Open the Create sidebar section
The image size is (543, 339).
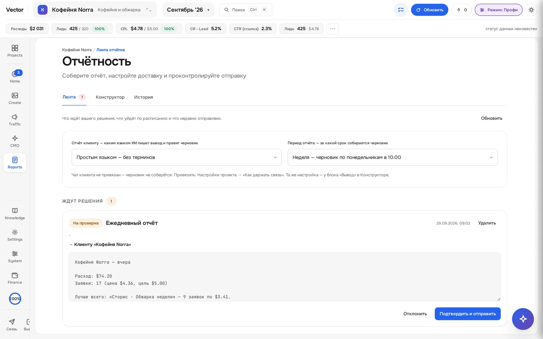pos(15,99)
